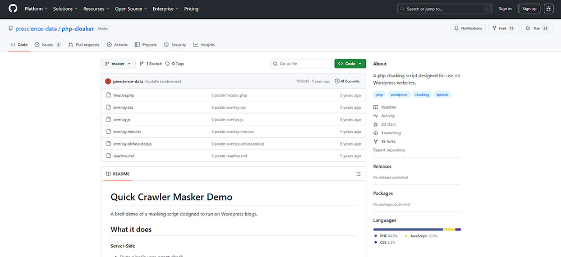Viewport: 561px width, 257px height.
Task: Open the Releases section heading
Action: tap(382, 166)
